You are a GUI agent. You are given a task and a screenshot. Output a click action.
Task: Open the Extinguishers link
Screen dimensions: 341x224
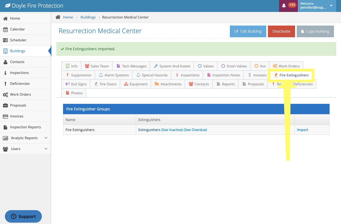point(149,130)
